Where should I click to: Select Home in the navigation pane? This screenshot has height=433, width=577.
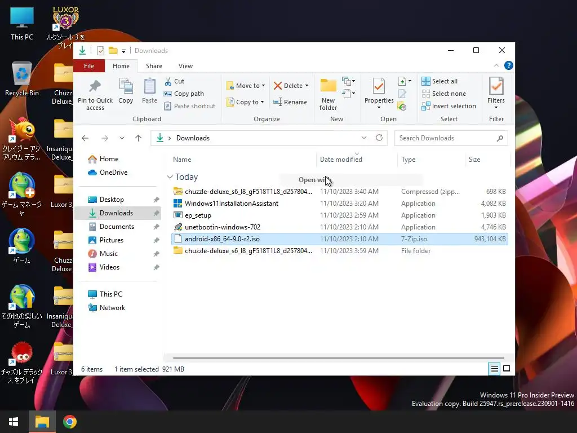(109, 159)
